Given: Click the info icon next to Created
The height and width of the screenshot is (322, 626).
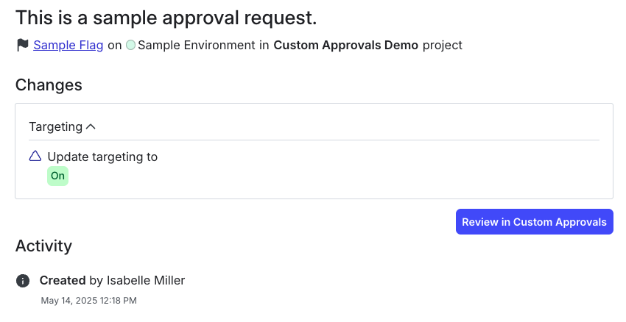Looking at the screenshot, I should [24, 280].
